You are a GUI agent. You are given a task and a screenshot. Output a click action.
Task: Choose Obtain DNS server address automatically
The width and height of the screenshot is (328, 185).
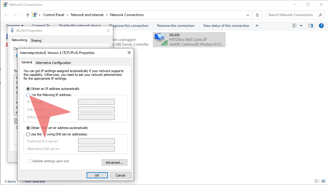pos(28,128)
